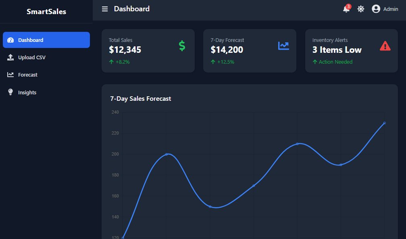Click the green dollar icon on Total Sales
406x239 pixels.
tap(181, 46)
